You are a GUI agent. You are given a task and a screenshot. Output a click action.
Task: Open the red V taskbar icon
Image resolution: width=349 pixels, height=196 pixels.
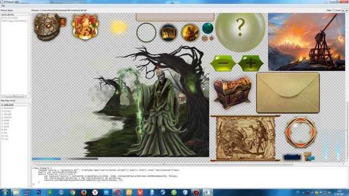point(140,192)
